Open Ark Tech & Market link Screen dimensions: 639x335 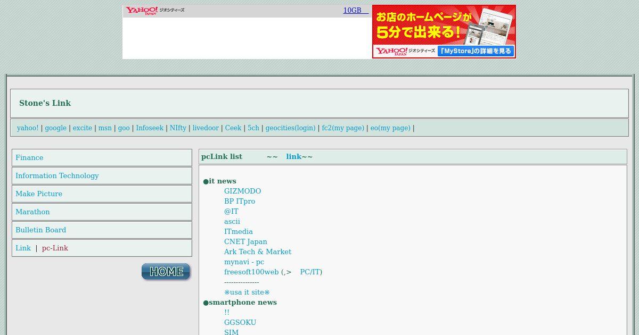tap(258, 252)
